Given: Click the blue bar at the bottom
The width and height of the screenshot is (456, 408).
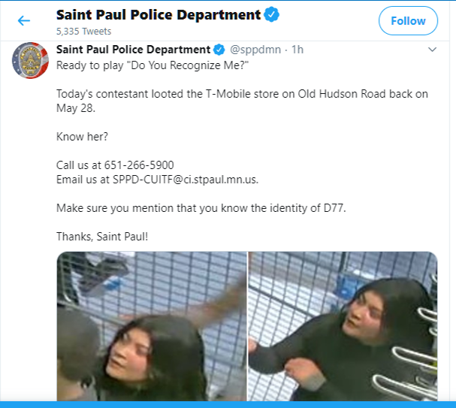Looking at the screenshot, I should (228, 404).
